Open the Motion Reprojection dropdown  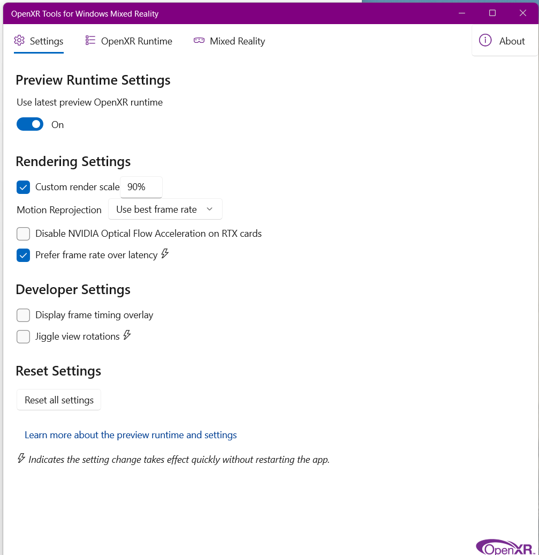165,209
